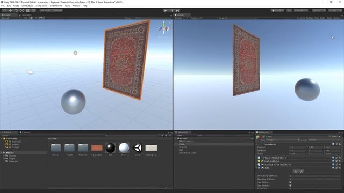The image size is (344, 193).
Task: Select All Materials favorite search
Action: [x=15, y=142]
